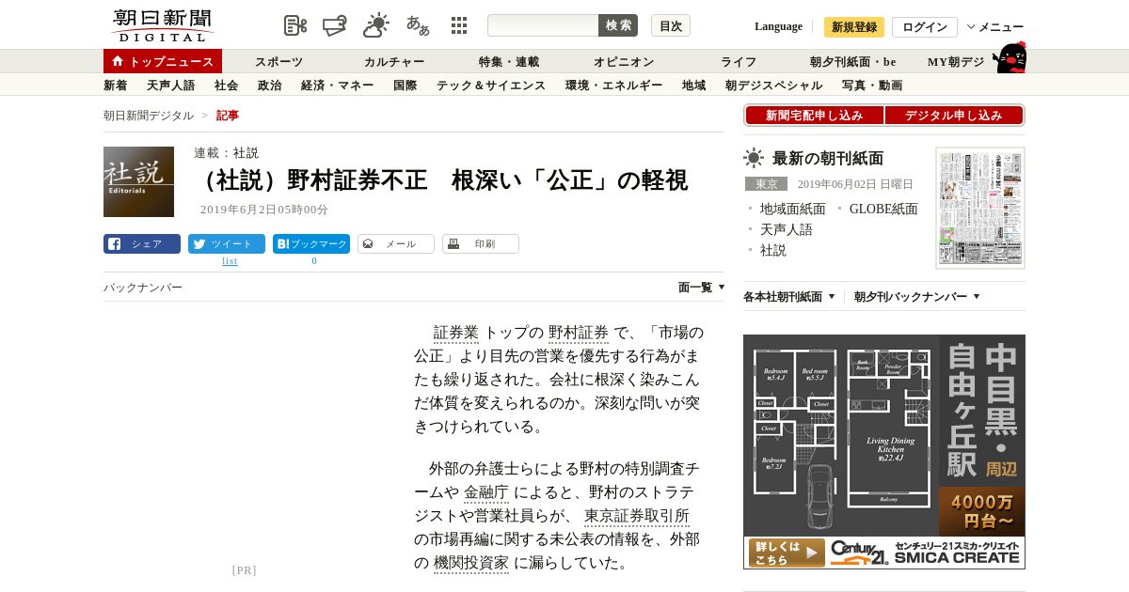Screen dimensions: 1129x592
Task: Click the 社説 Editorials thumbnail image
Action: tap(138, 181)
